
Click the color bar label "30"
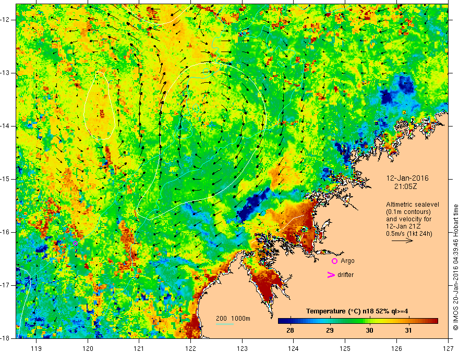369,331
